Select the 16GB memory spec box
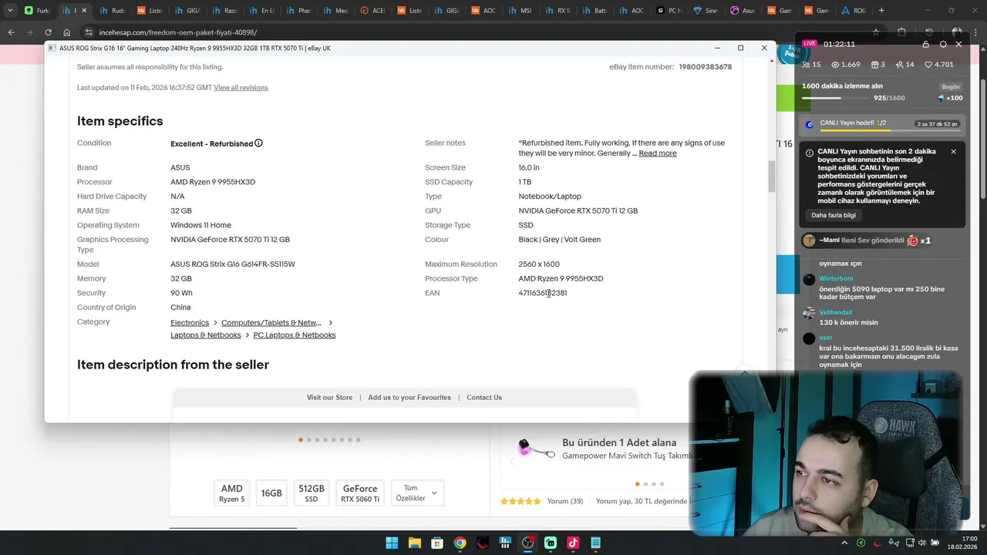The width and height of the screenshot is (987, 555). pos(271,493)
